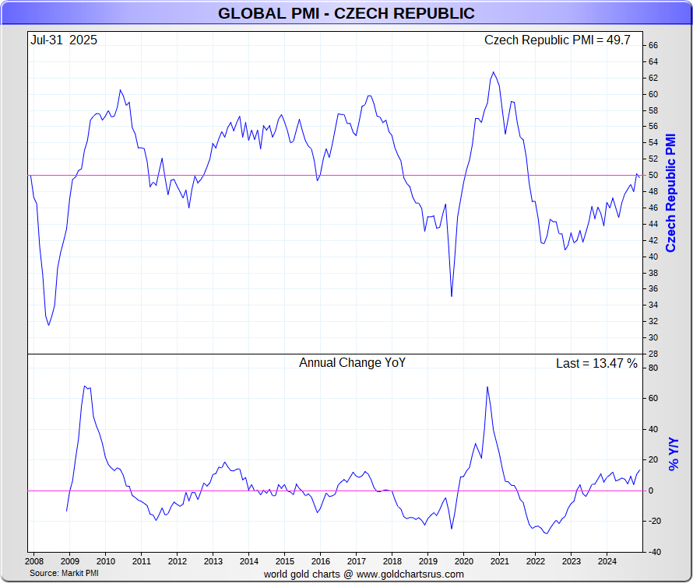Click the 66 tick on the PMI axis
This screenshot has height=583, width=693.
click(x=653, y=45)
